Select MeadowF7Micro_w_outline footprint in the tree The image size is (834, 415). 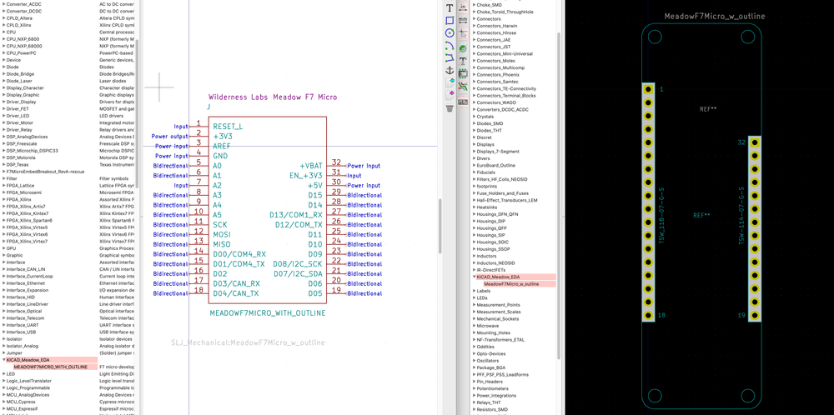tap(511, 284)
